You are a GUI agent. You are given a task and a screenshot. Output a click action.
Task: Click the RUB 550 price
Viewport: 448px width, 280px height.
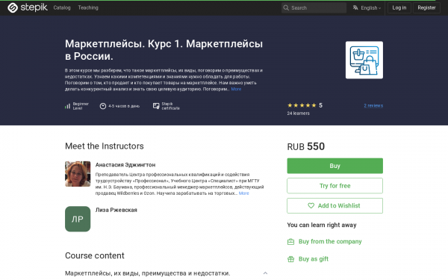[x=305, y=146]
